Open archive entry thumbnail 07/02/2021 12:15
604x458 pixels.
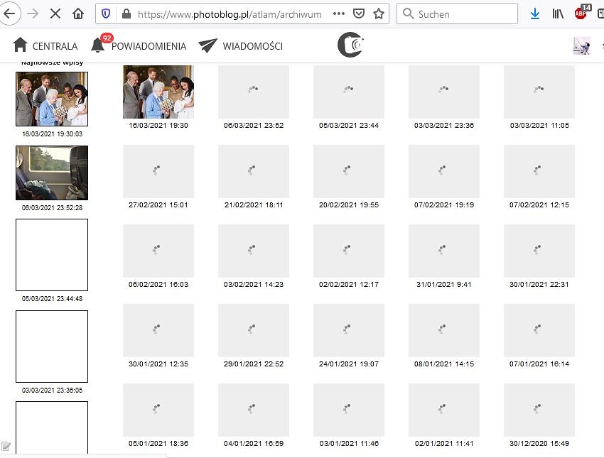539,171
